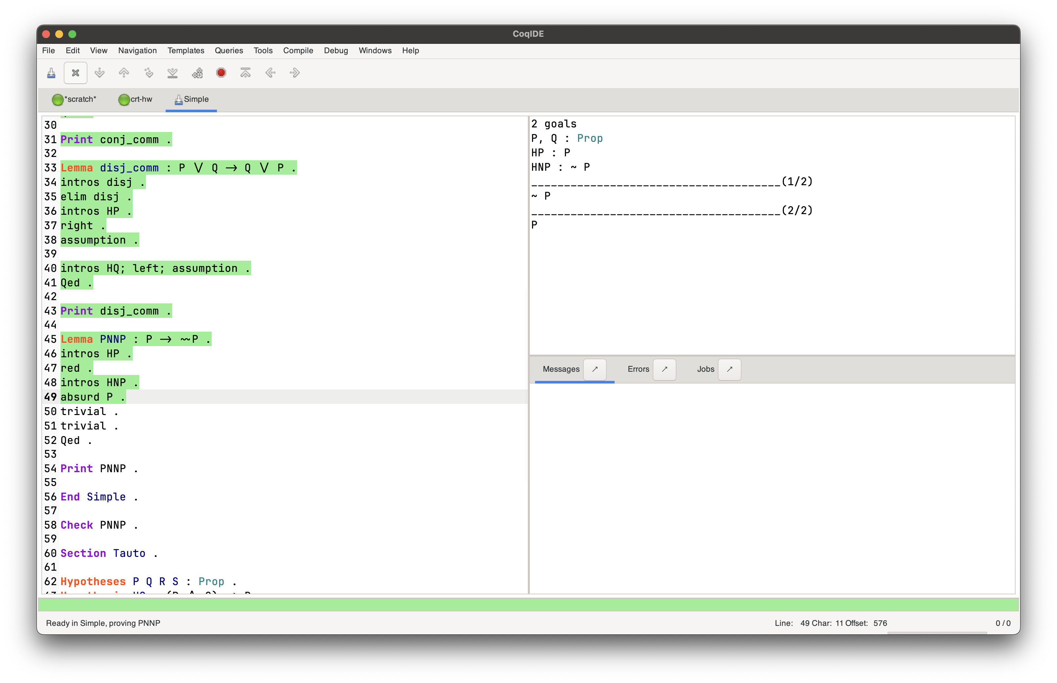Open the Windows menu
Screen dimensions: 1057x683
point(375,51)
